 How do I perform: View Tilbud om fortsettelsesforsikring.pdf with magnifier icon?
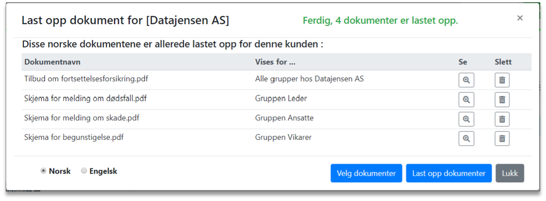466,80
